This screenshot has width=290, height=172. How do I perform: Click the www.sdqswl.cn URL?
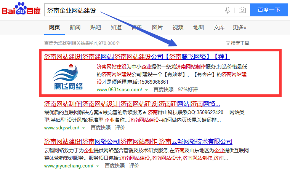click(x=62, y=127)
